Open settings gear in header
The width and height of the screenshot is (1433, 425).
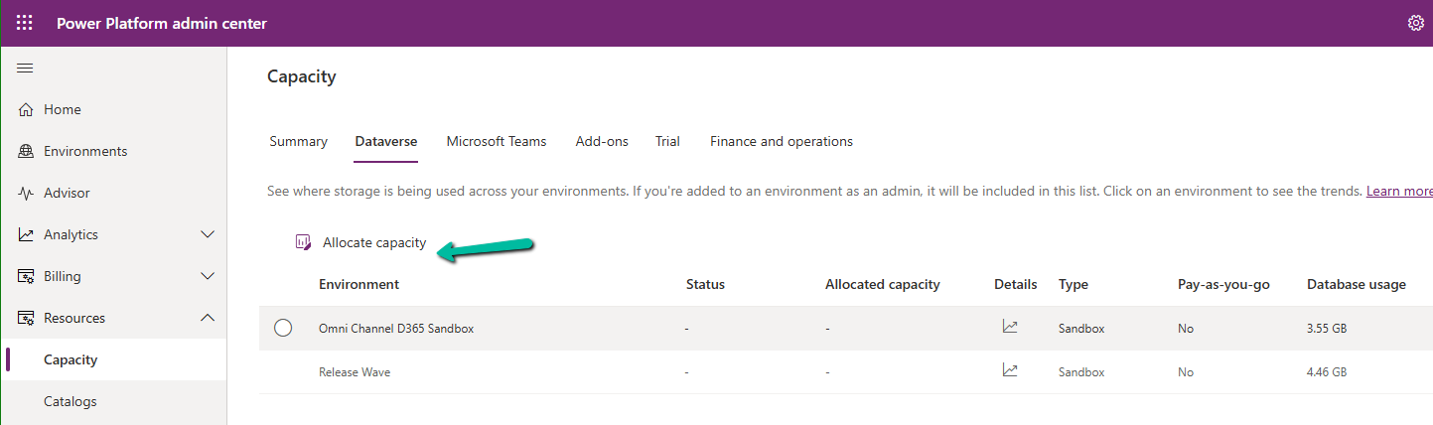coord(1416,23)
